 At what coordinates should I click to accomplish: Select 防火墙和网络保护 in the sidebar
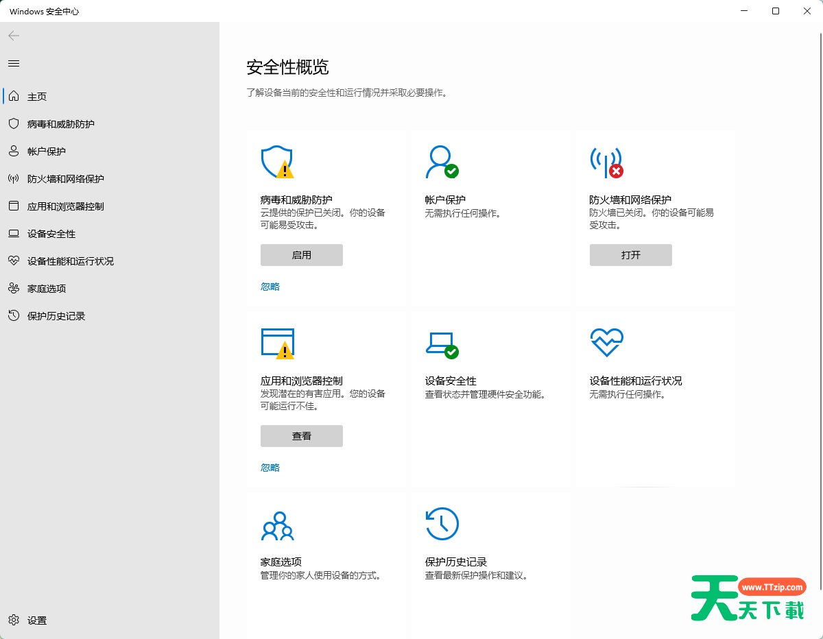[x=66, y=179]
